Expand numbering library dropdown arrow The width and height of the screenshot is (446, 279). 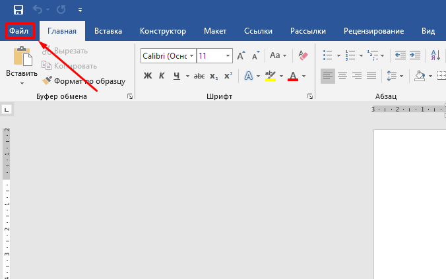pyautogui.click(x=361, y=55)
